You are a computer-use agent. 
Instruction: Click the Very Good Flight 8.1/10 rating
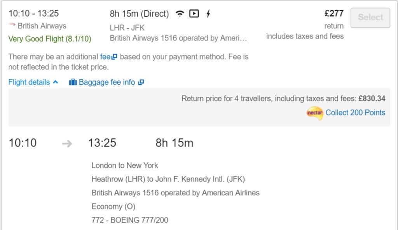[x=50, y=39]
